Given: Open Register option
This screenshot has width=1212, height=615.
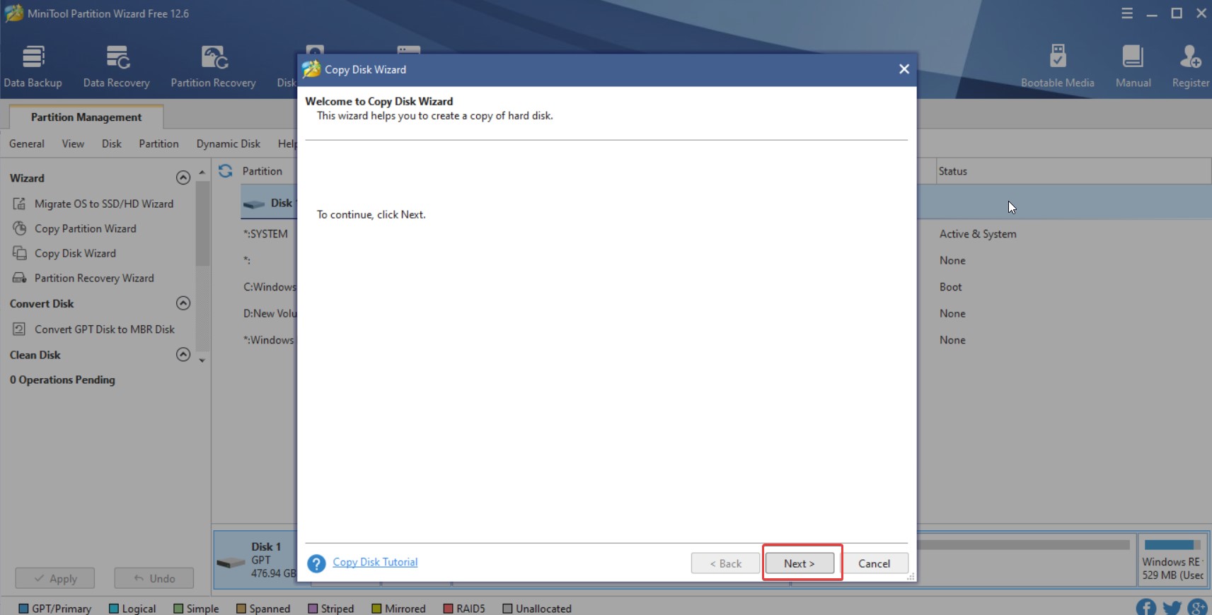Looking at the screenshot, I should click(1191, 67).
